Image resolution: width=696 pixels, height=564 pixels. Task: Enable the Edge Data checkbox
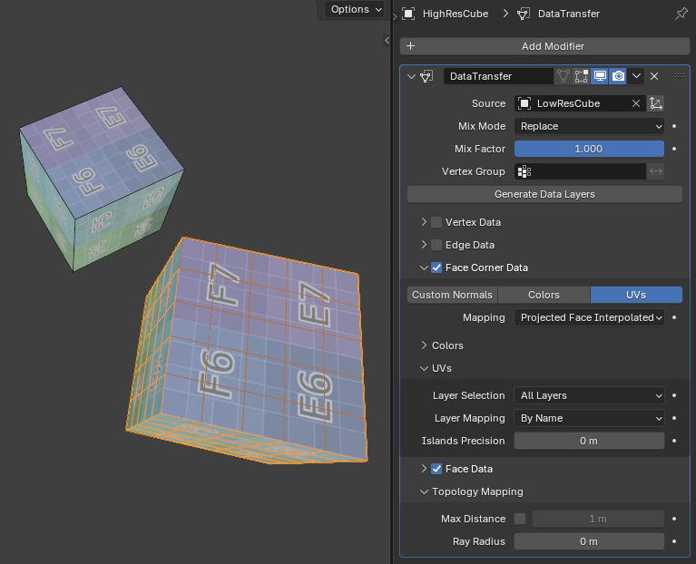point(436,245)
